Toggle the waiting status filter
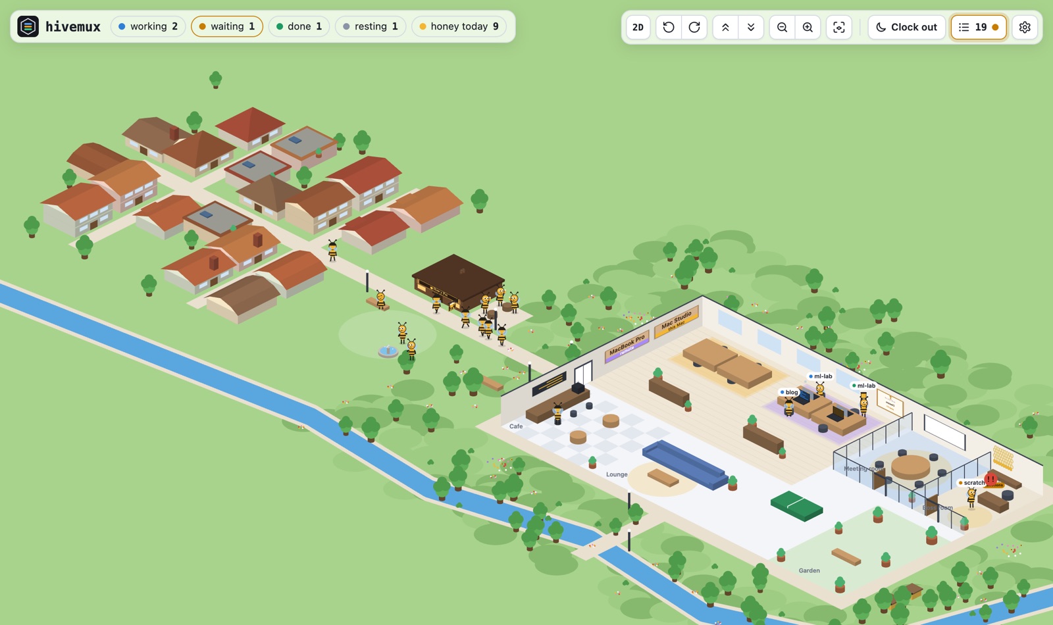The image size is (1053, 625). [x=227, y=26]
